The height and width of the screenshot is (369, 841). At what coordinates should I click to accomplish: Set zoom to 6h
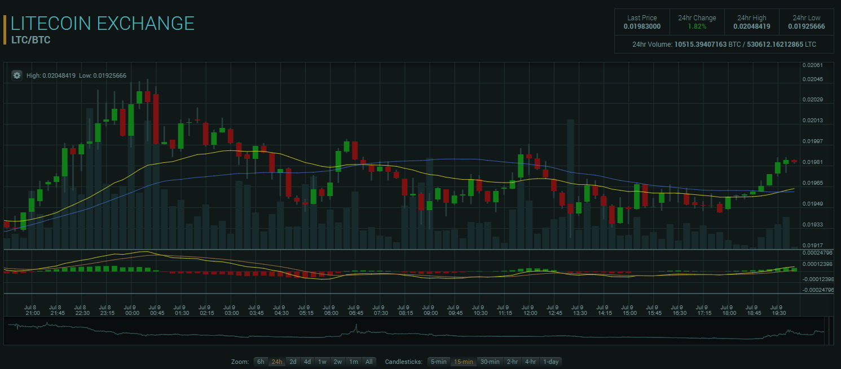click(261, 362)
